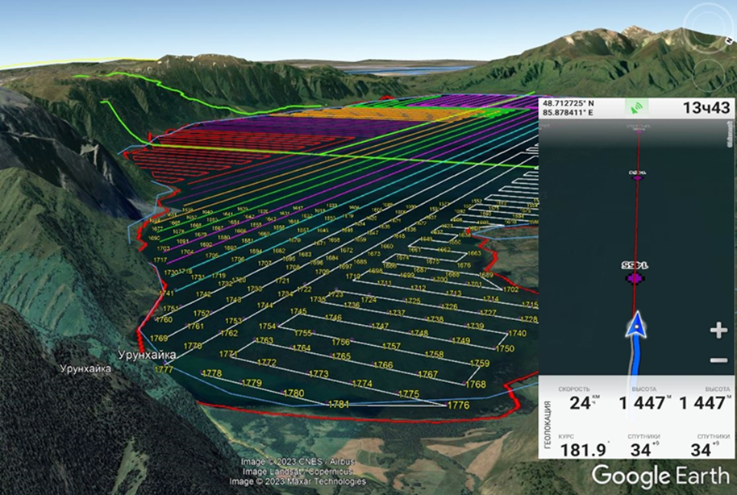Select waypoint 1779 on the map
737x495 pixels.
252,383
